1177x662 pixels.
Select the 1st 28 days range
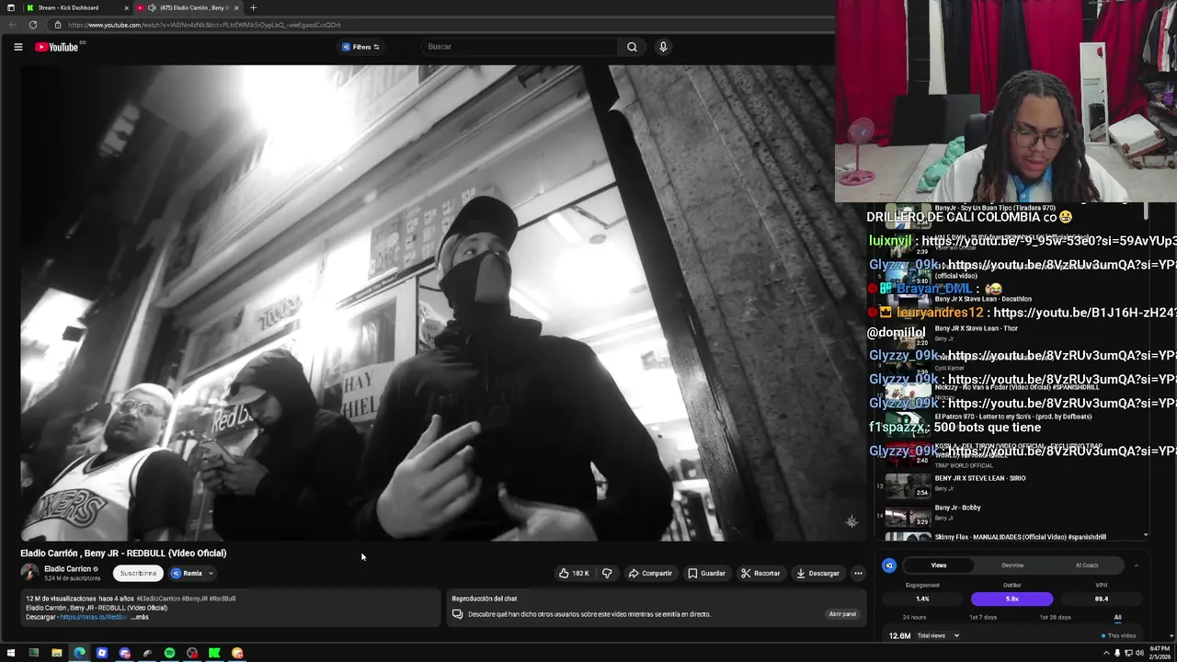coord(1055,618)
